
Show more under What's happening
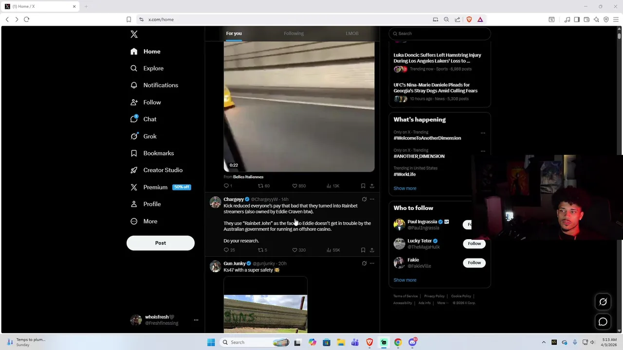tap(405, 188)
